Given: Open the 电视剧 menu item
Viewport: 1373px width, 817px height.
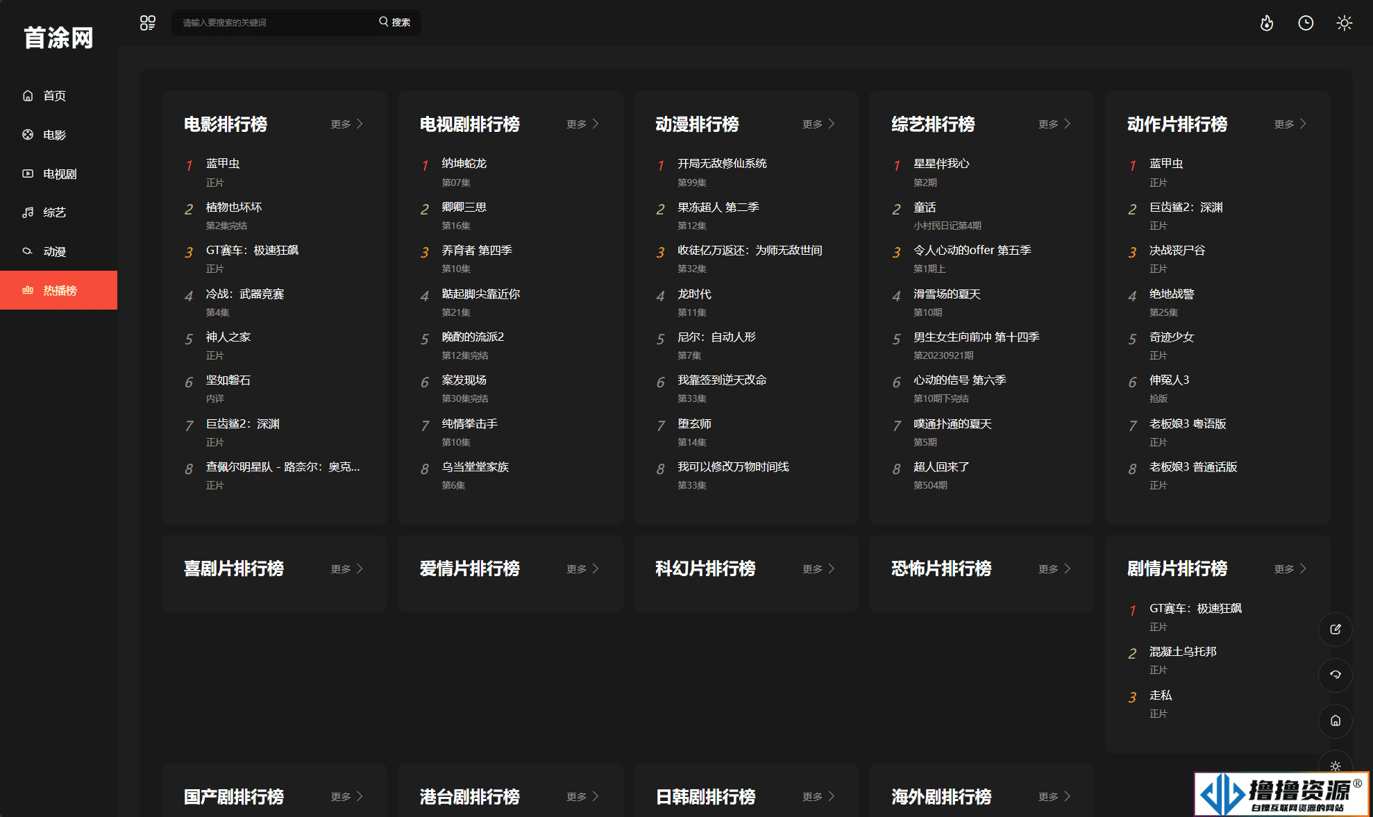Looking at the screenshot, I should point(60,174).
